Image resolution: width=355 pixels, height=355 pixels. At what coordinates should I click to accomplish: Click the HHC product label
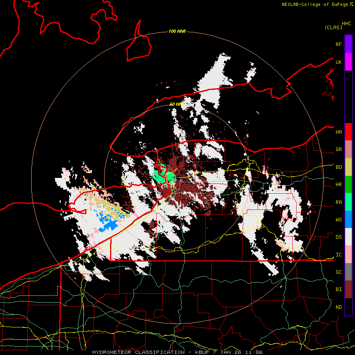point(347,24)
